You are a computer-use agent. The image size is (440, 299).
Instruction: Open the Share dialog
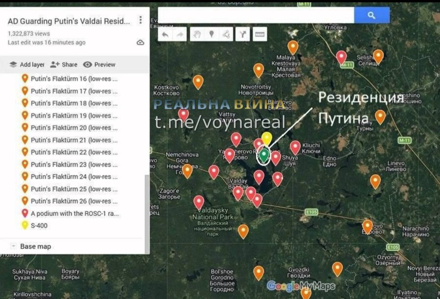[x=64, y=65]
